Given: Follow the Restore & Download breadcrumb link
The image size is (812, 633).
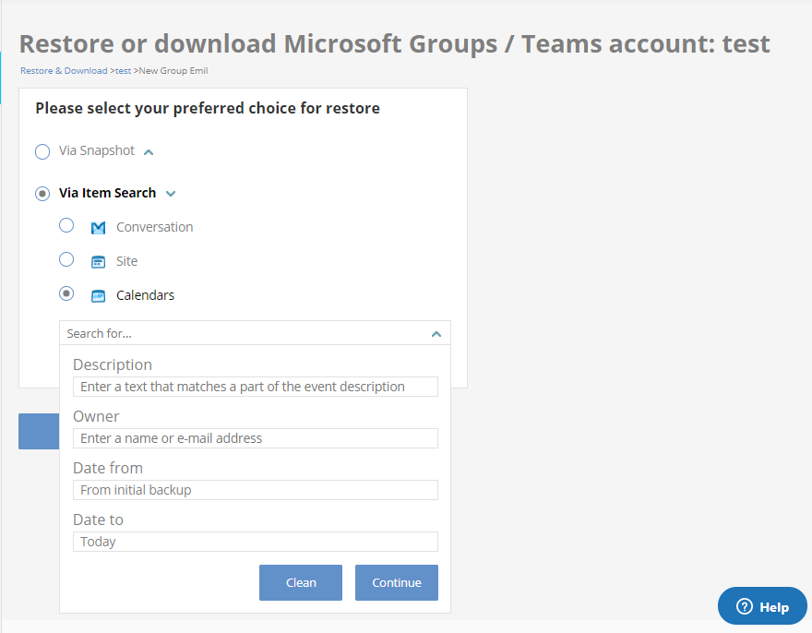Looking at the screenshot, I should click(x=64, y=70).
